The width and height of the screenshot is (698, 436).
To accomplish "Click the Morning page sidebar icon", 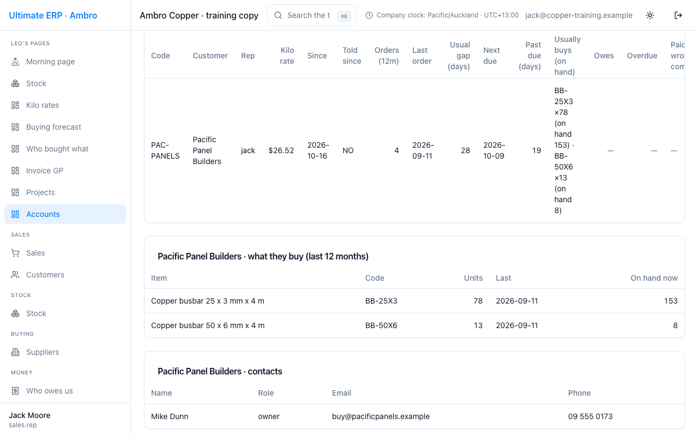I will [15, 62].
